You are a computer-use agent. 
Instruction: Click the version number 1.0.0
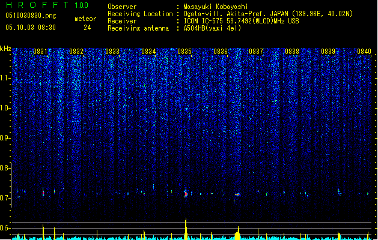coord(81,5)
